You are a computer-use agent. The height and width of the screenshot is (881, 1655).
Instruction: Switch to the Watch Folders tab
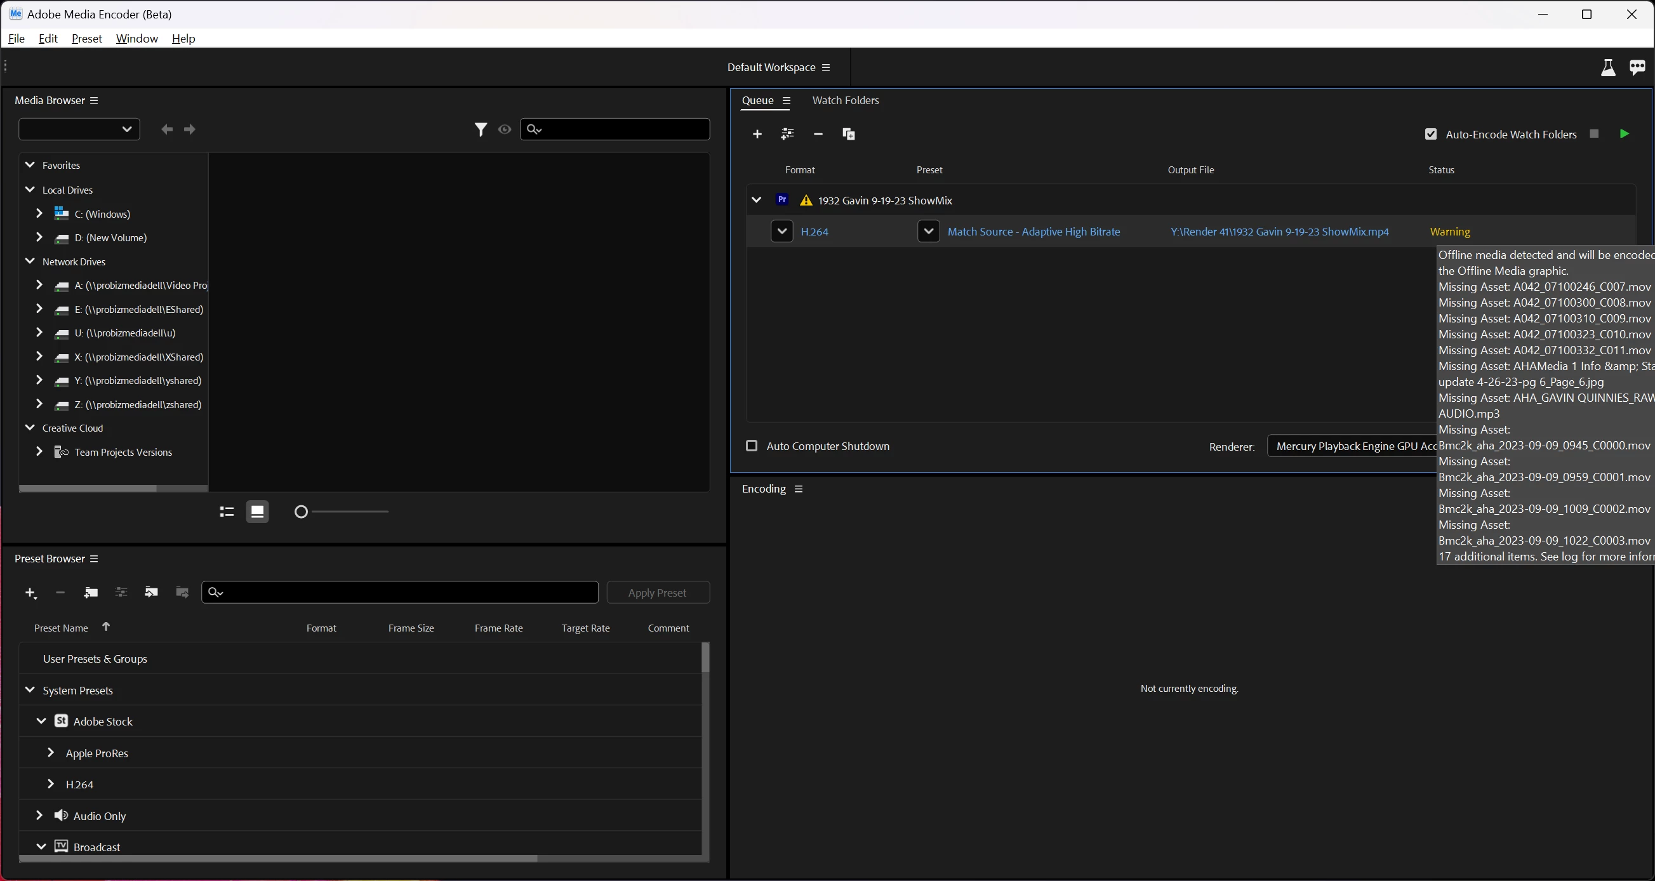(x=845, y=100)
